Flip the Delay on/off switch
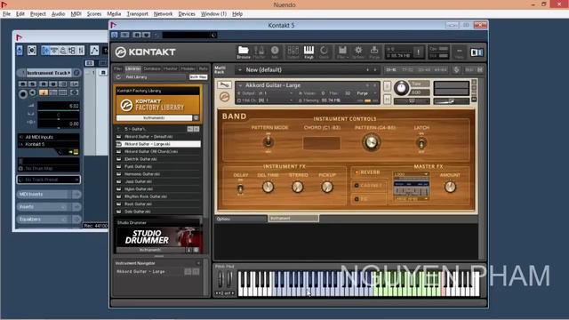 pyautogui.click(x=240, y=188)
